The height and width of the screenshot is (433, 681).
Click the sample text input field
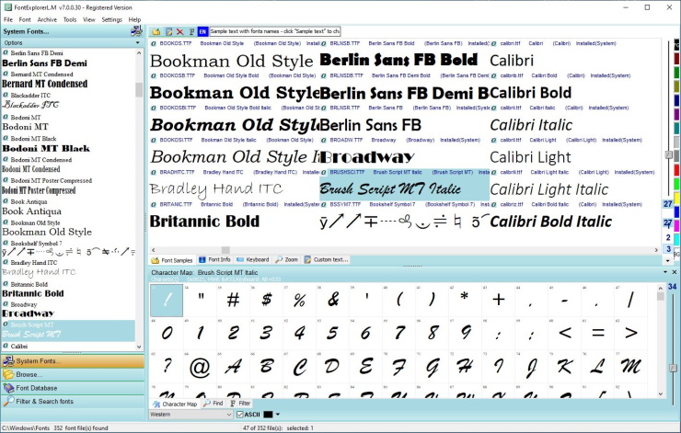(x=275, y=31)
